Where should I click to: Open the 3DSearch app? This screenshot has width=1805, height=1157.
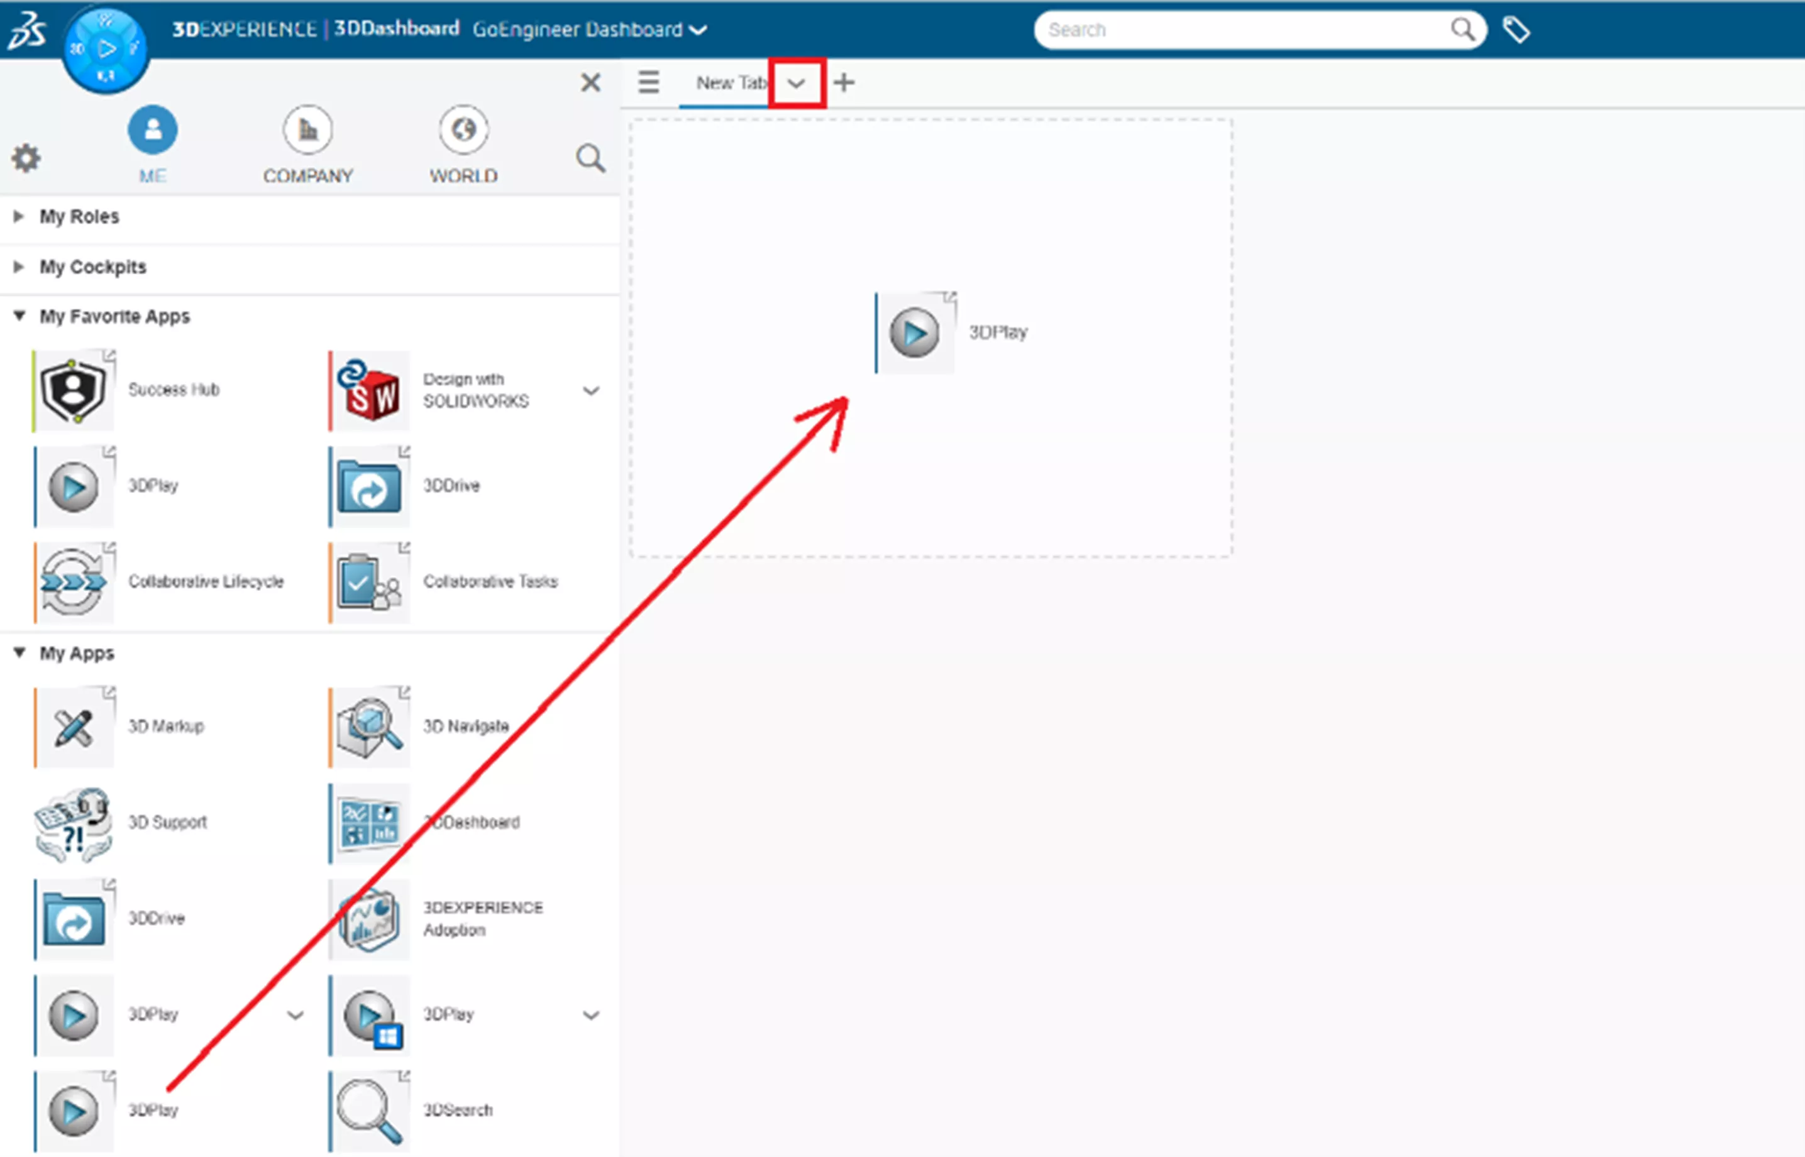coord(368,1110)
